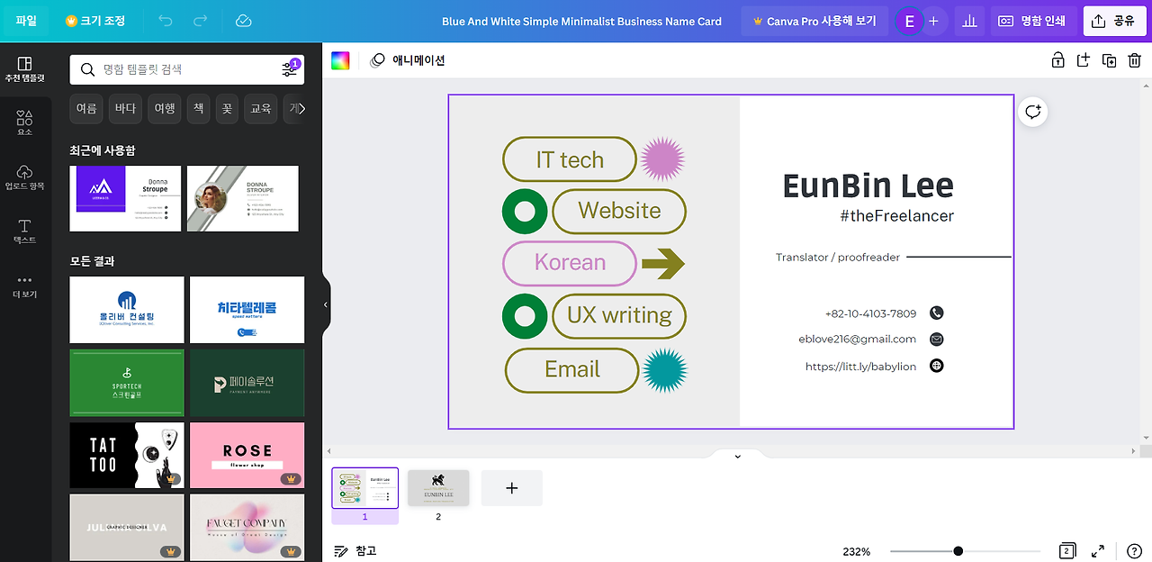Add a new page icon in toolbar
This screenshot has height=562, width=1152.
click(x=1084, y=60)
